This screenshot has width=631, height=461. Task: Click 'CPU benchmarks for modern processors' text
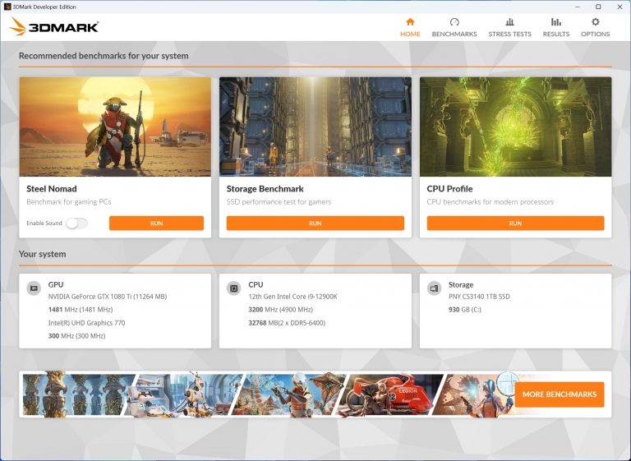(x=491, y=202)
